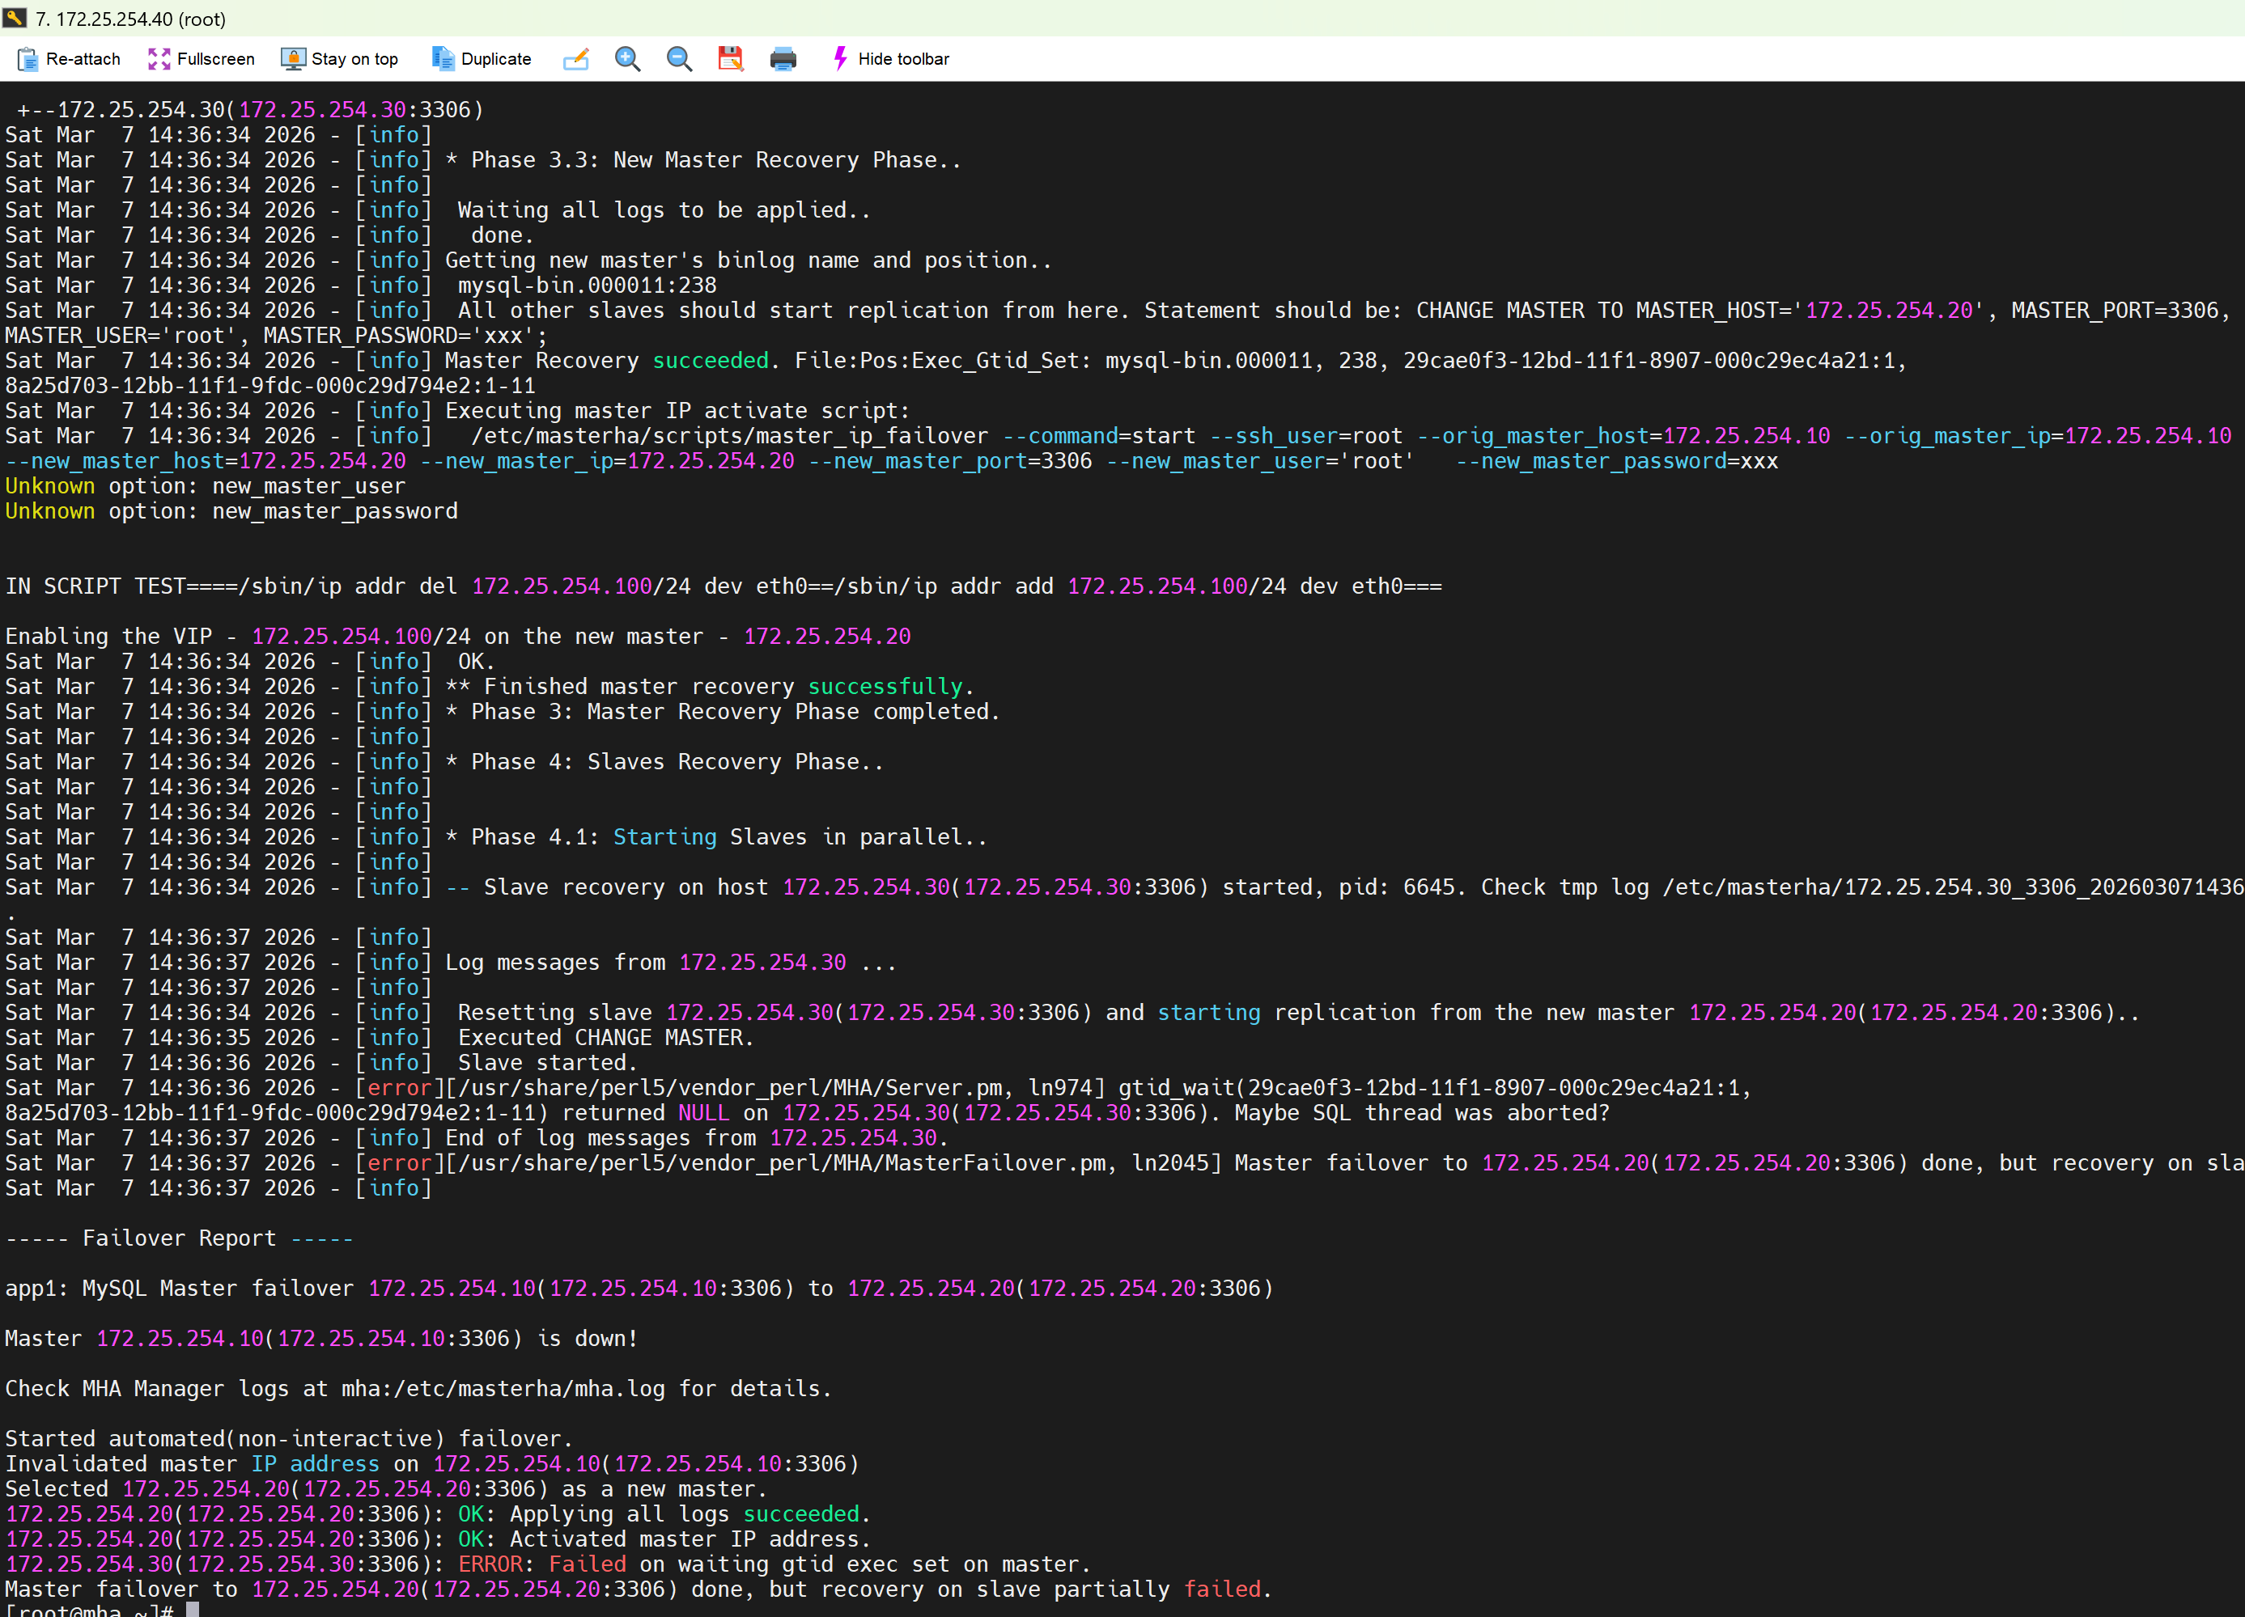Viewport: 2245px width, 1617px height.
Task: Click the window title 172.25.254.40 (root)
Action: 130,19
